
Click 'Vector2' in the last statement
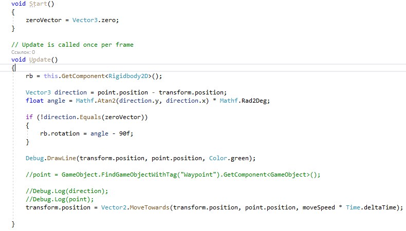114,207
